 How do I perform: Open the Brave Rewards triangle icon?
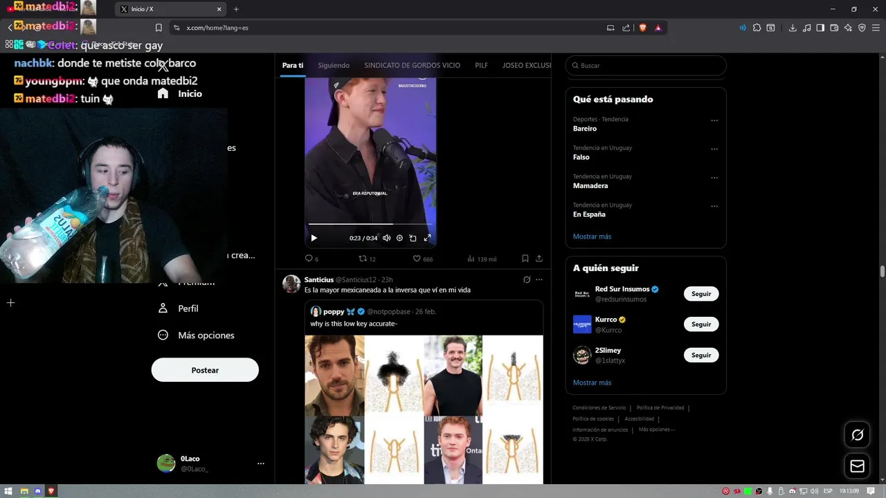(x=658, y=28)
